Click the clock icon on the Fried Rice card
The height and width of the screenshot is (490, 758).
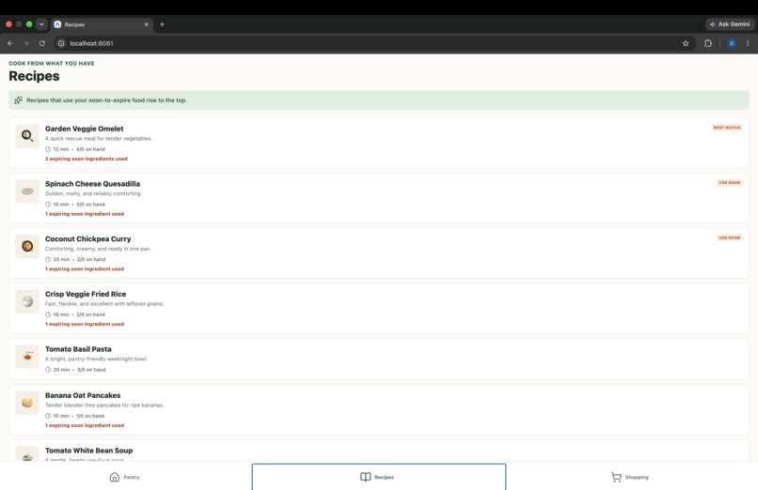coord(48,314)
